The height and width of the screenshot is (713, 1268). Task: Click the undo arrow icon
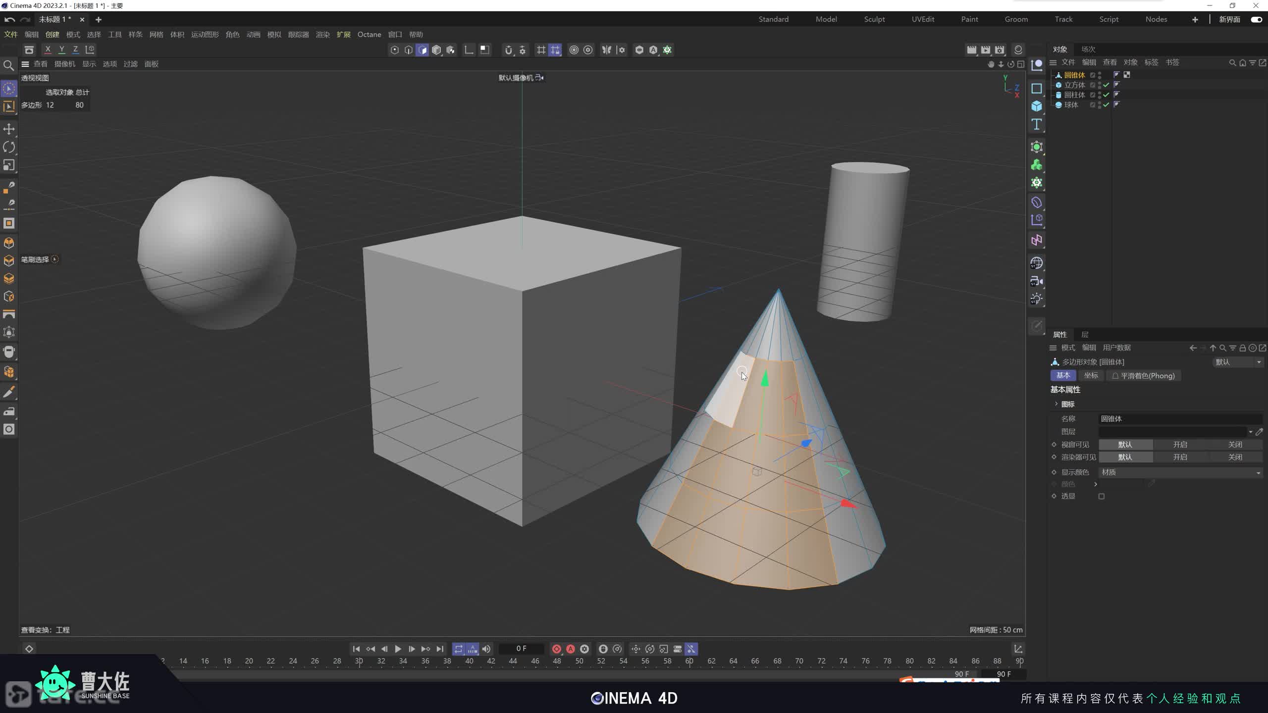click(x=9, y=19)
